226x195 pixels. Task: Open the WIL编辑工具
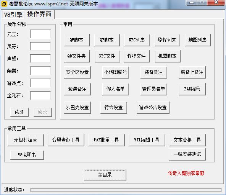tap(147, 140)
